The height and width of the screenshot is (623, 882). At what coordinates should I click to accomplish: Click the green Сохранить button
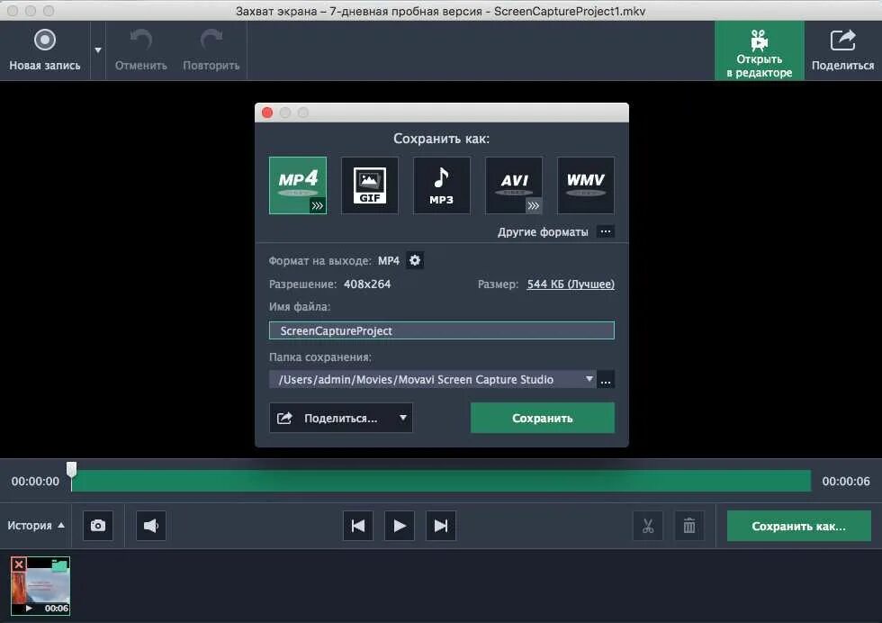pyautogui.click(x=542, y=418)
